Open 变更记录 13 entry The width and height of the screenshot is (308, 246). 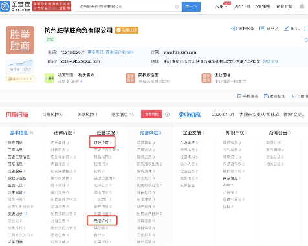(x=17, y=214)
